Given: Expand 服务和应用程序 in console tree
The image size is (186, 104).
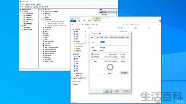Looking at the screenshot, I should point(20,30).
